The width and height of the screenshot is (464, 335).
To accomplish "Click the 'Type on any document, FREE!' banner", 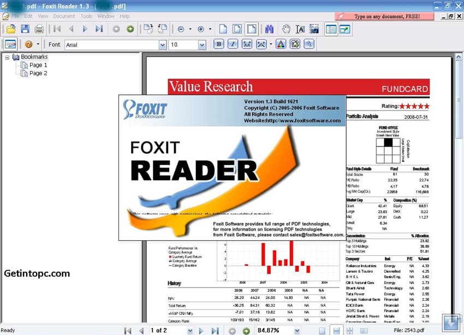I will (x=384, y=16).
